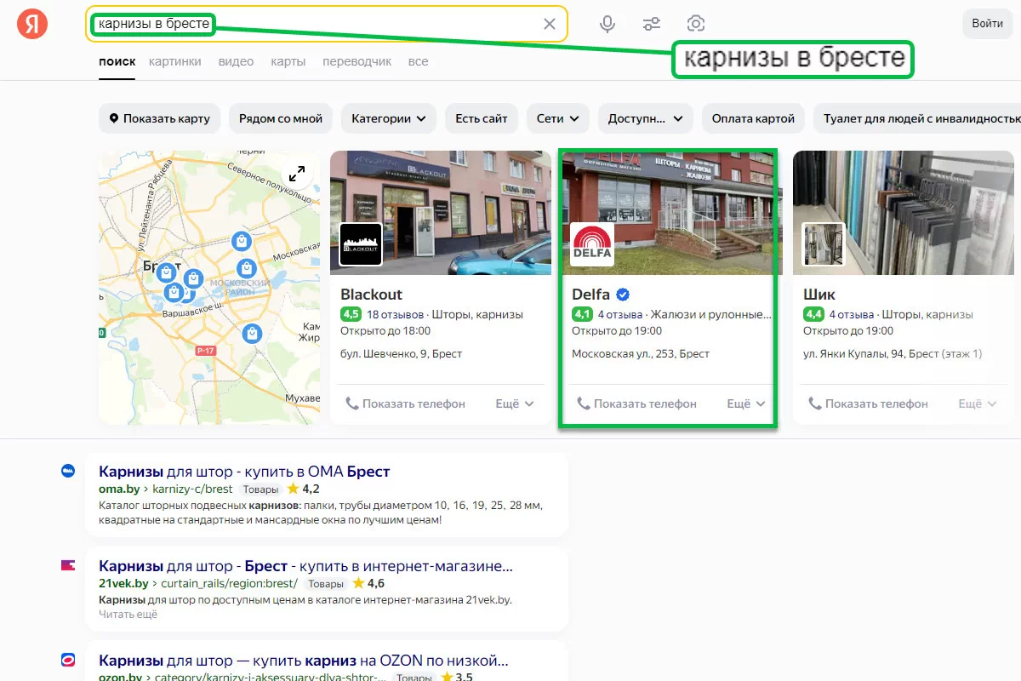This screenshot has width=1021, height=681.
Task: Expand 'Ещё' on the Blackout card
Action: click(515, 403)
